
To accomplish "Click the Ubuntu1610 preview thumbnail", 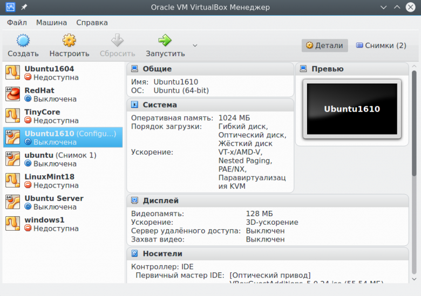I will [x=352, y=109].
